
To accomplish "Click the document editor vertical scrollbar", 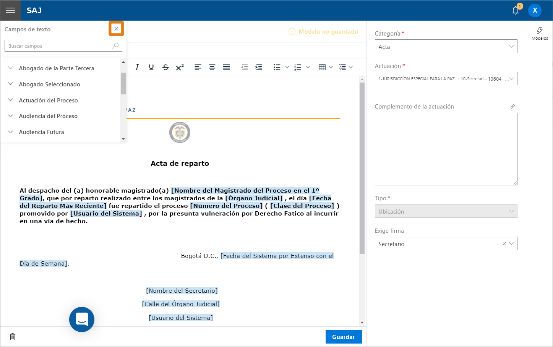I will pos(362,168).
